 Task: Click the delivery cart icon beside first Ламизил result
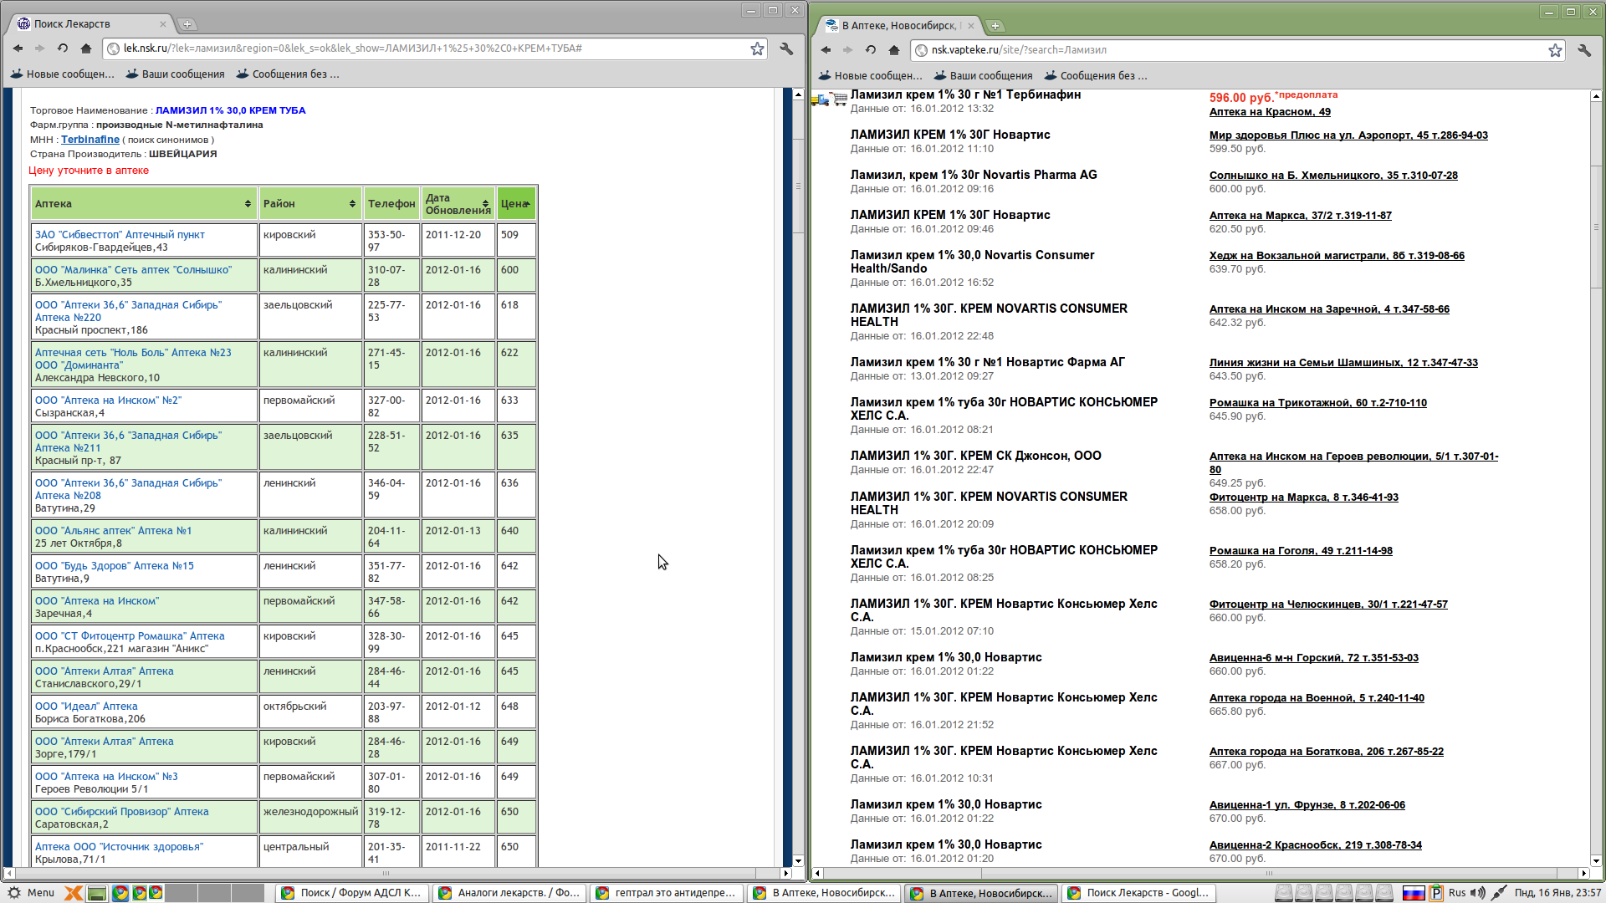(829, 99)
